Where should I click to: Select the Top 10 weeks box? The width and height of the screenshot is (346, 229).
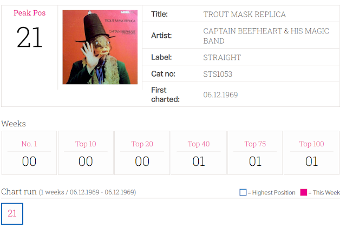click(x=86, y=153)
